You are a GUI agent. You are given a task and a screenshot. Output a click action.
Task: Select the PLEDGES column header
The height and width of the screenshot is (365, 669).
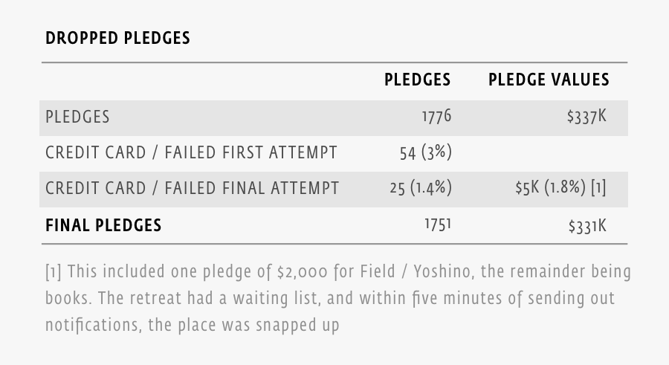click(x=417, y=80)
